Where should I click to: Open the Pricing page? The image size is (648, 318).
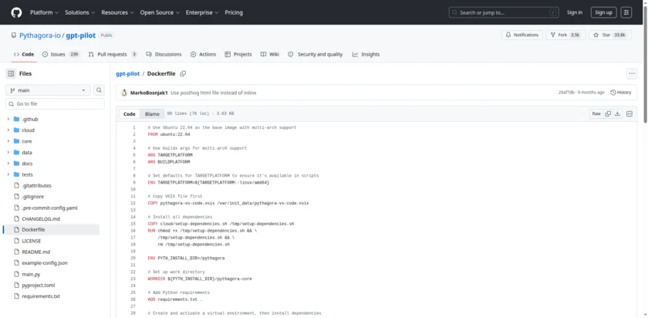[234, 12]
